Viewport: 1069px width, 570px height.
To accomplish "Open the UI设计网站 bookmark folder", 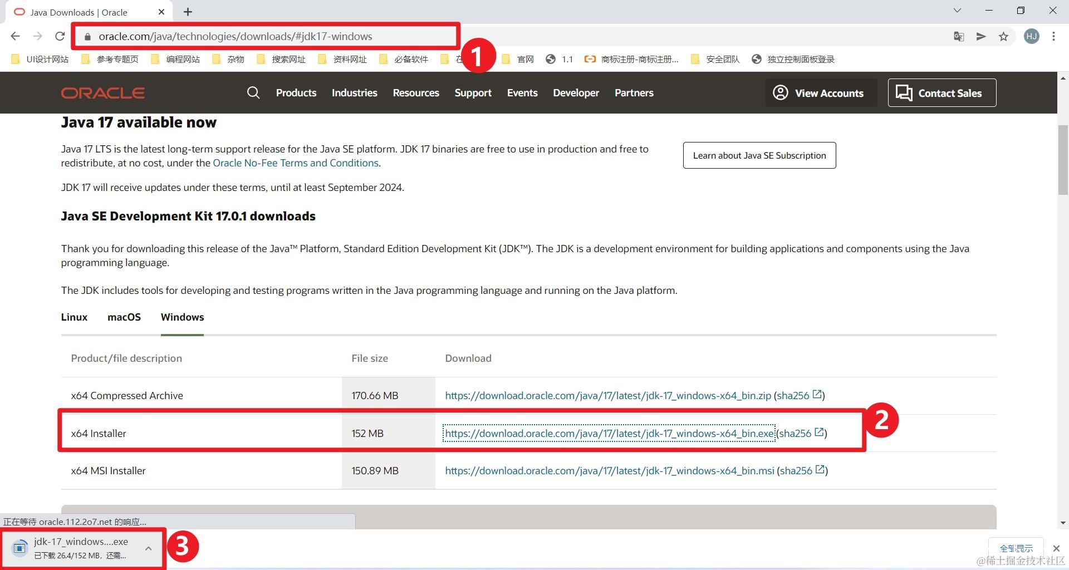I will click(41, 59).
